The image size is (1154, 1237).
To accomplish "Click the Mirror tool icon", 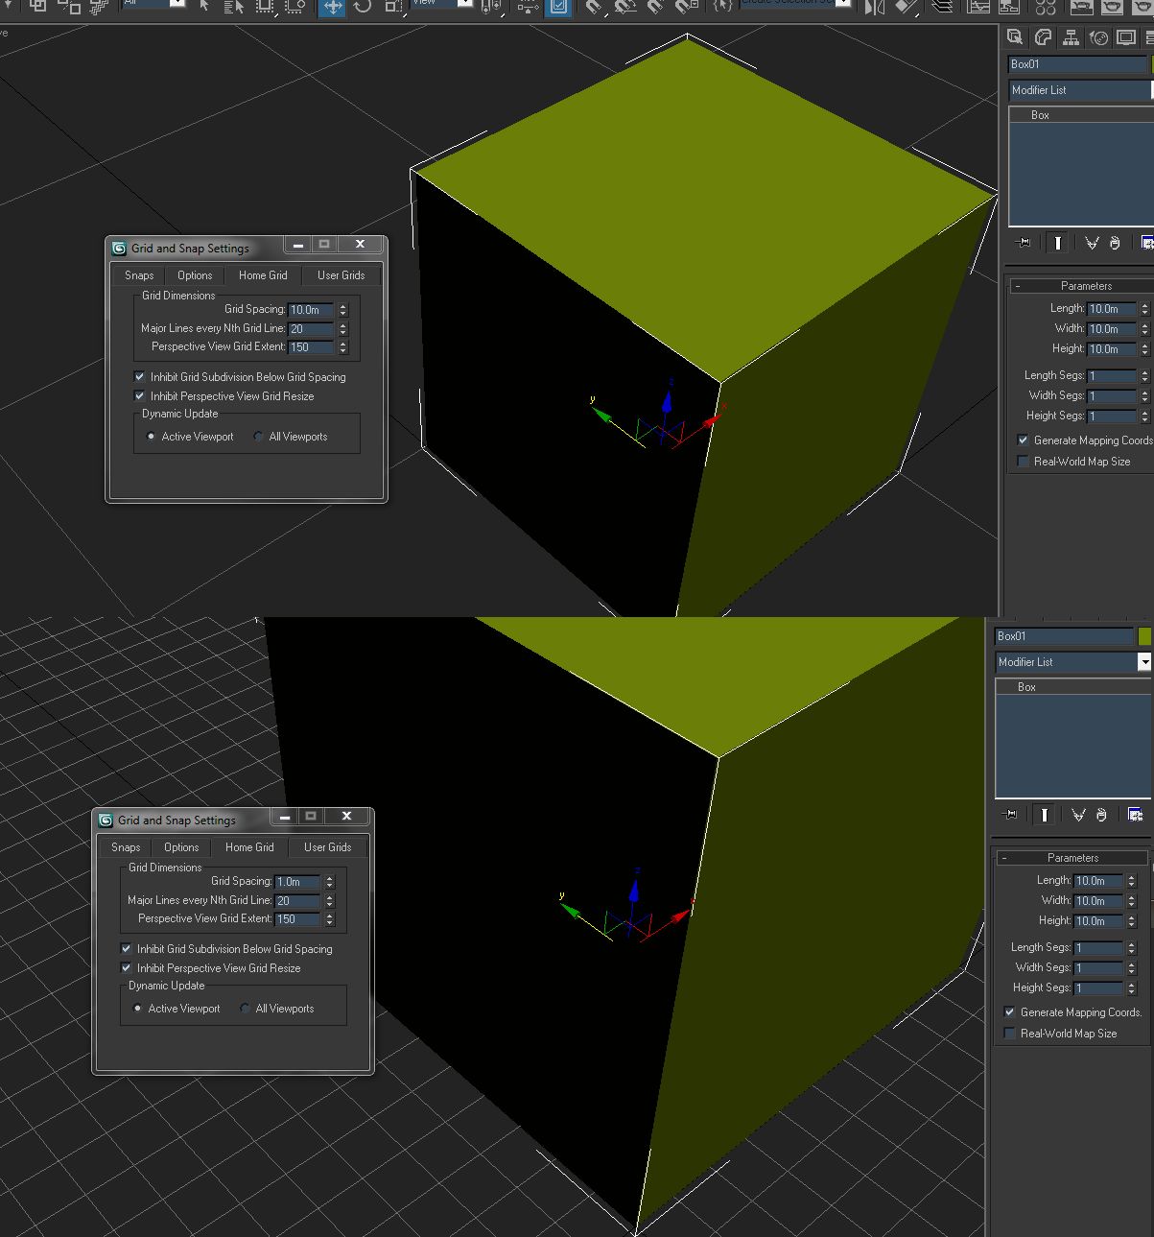I will (x=875, y=7).
